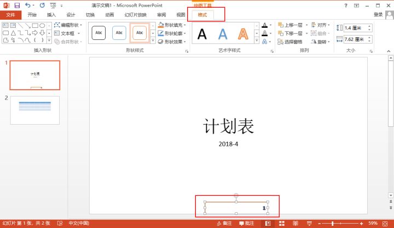Click the spell check icon in status bar
394x228 pixels.
[60, 223]
